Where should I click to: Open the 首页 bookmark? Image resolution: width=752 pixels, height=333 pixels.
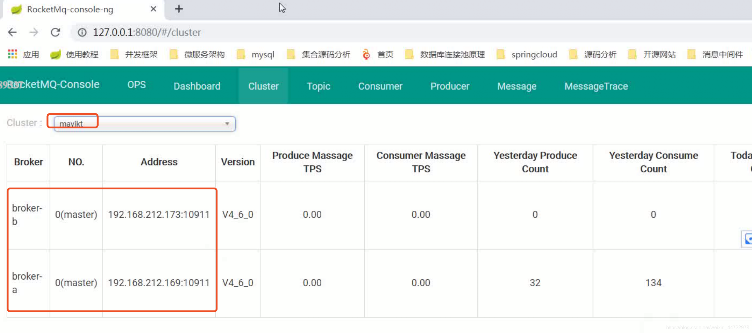coord(378,54)
